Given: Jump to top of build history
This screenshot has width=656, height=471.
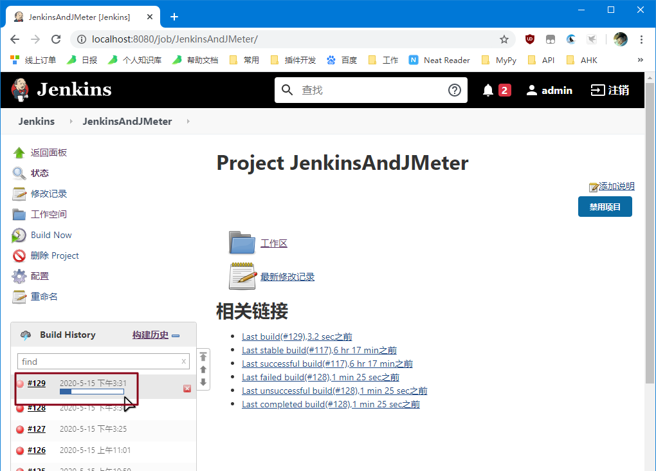Looking at the screenshot, I should coord(203,356).
